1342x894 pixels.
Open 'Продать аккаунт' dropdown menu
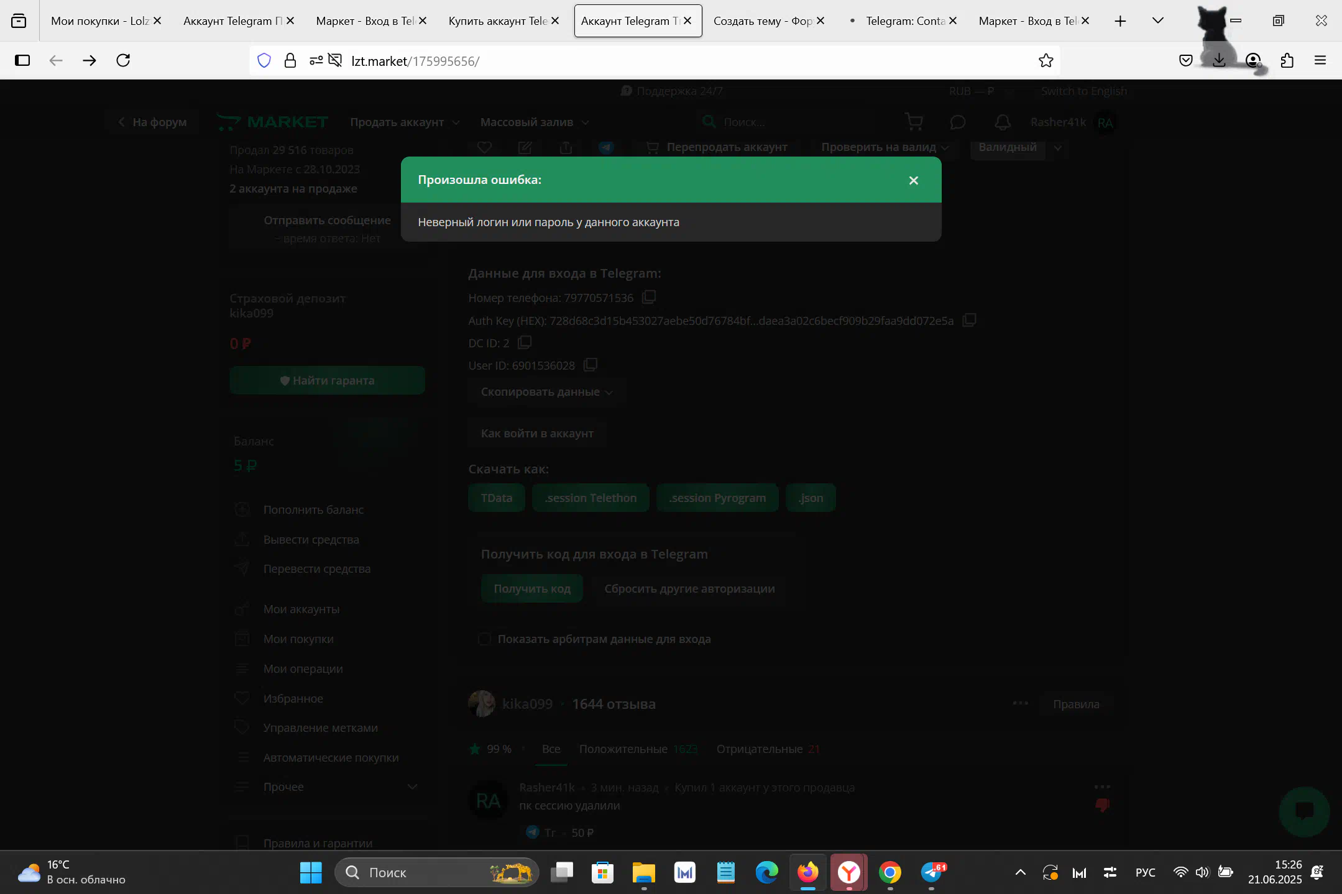point(405,122)
